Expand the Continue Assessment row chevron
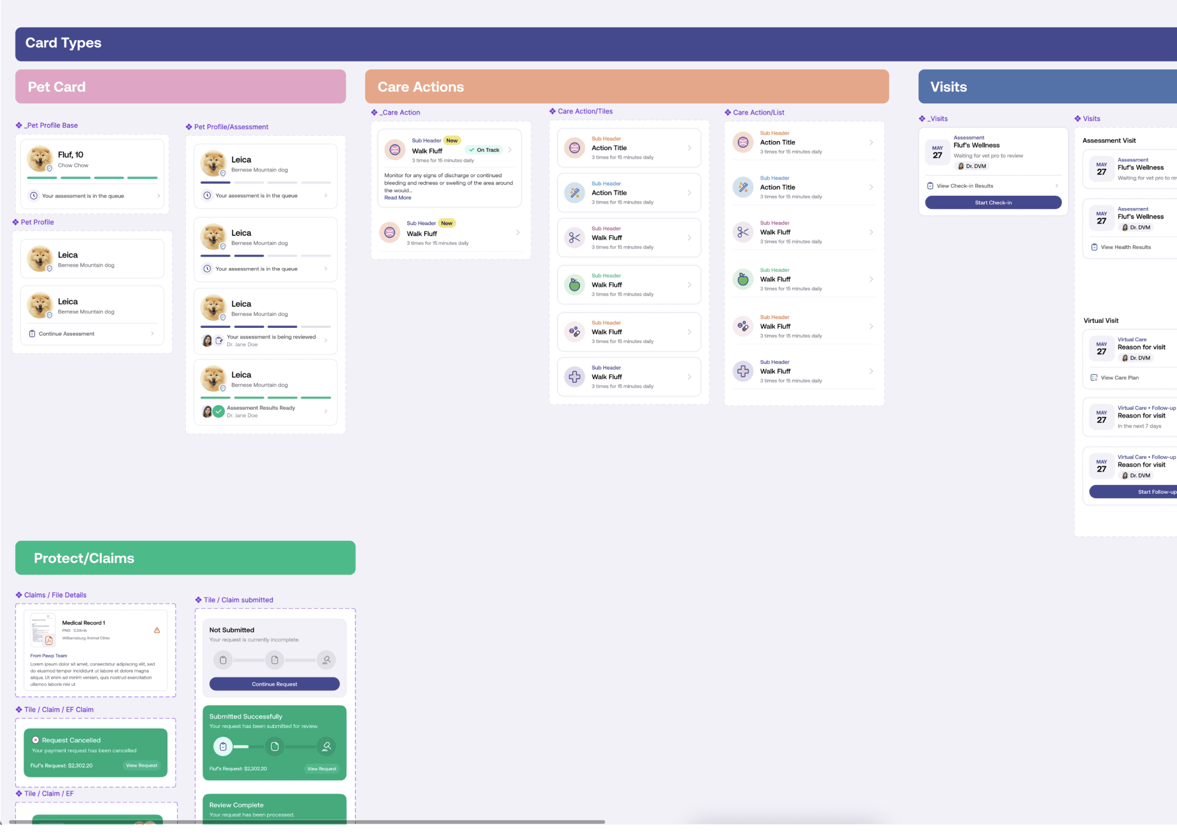Image resolution: width=1177 pixels, height=838 pixels. (x=152, y=334)
